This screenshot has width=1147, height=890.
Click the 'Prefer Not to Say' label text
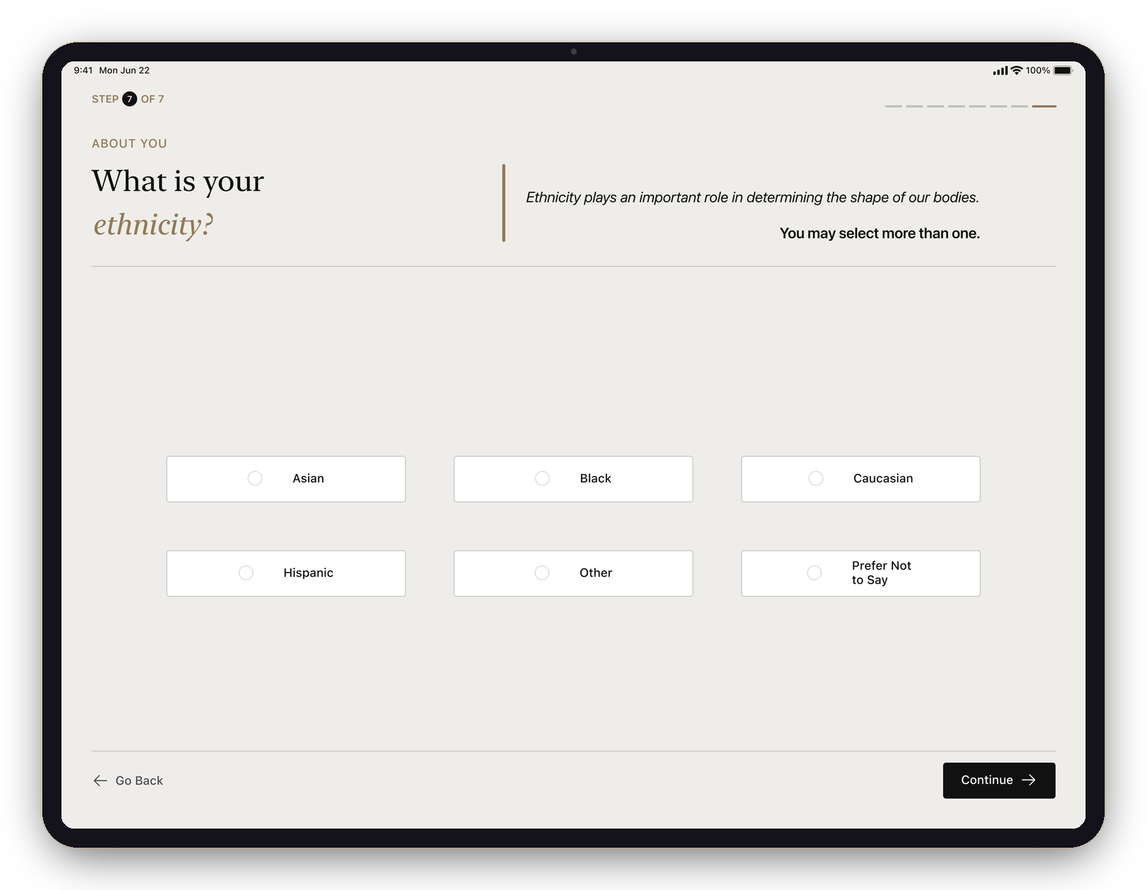[881, 573]
